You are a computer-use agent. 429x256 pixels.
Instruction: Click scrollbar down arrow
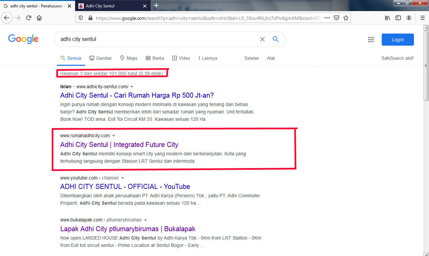click(x=426, y=254)
